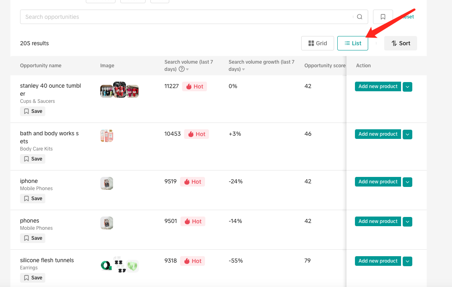Open dropdown arrow for bath and body works row
Viewport: 452px width, 287px height.
(407, 134)
